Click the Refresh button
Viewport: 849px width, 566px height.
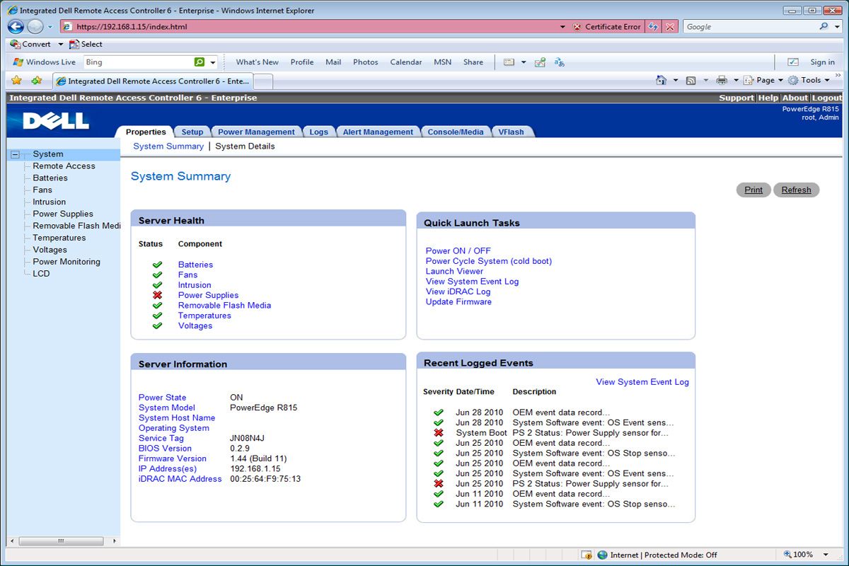click(x=796, y=190)
